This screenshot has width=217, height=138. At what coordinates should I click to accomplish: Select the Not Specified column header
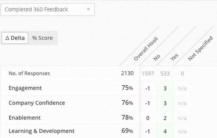pos(200,49)
